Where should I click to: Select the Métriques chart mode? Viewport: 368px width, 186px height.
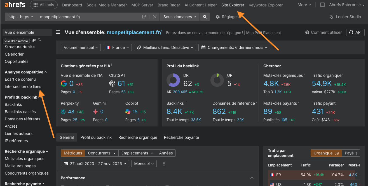73,153
